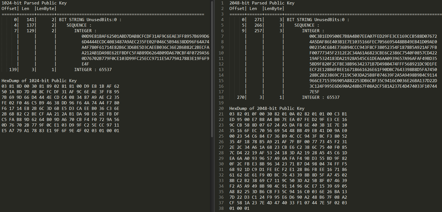This screenshot has width=442, height=212.
Task: Click the '2048-bit Parsed Public Key' heading
Action: (x=262, y=3)
